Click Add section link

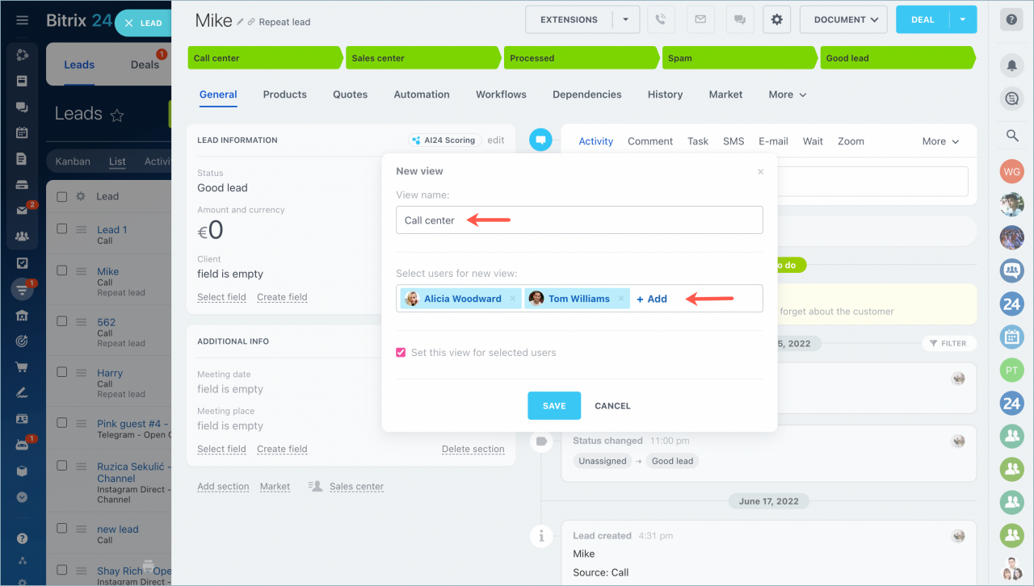pyautogui.click(x=223, y=487)
